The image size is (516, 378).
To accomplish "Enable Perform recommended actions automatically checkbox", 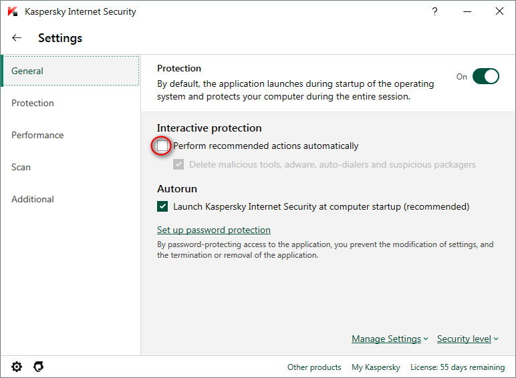I will 162,146.
